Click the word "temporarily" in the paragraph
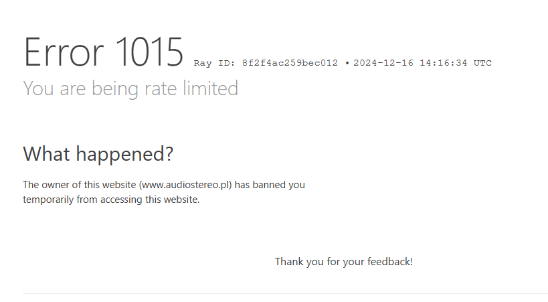 tap(48, 200)
